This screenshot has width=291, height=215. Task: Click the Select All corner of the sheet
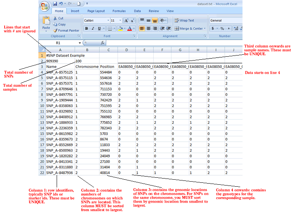[42, 50]
